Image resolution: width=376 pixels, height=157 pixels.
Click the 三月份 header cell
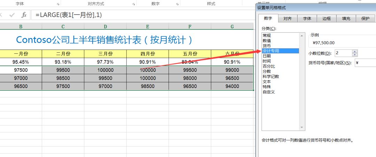(105, 54)
